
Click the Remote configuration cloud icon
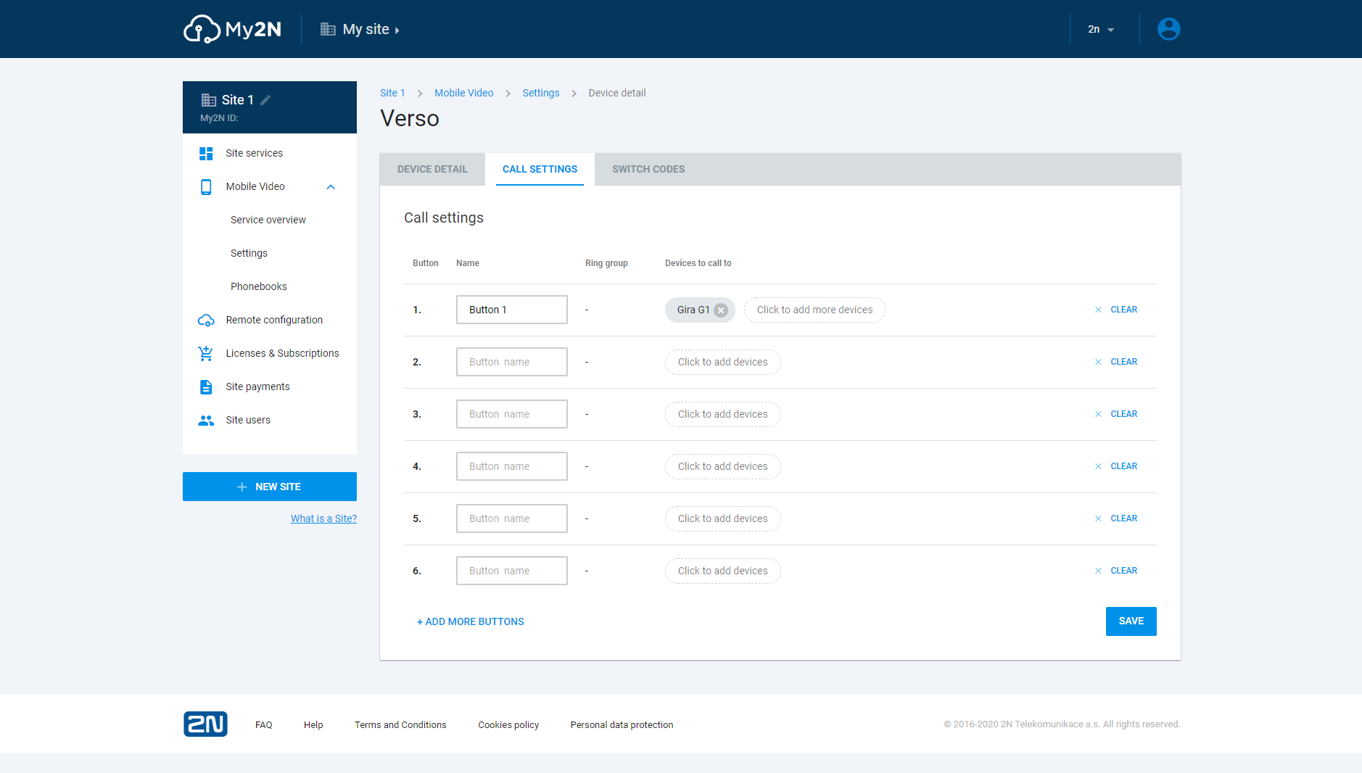pyautogui.click(x=206, y=321)
